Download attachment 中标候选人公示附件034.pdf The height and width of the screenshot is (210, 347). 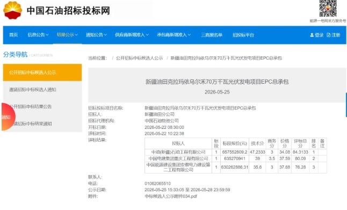click(171, 196)
